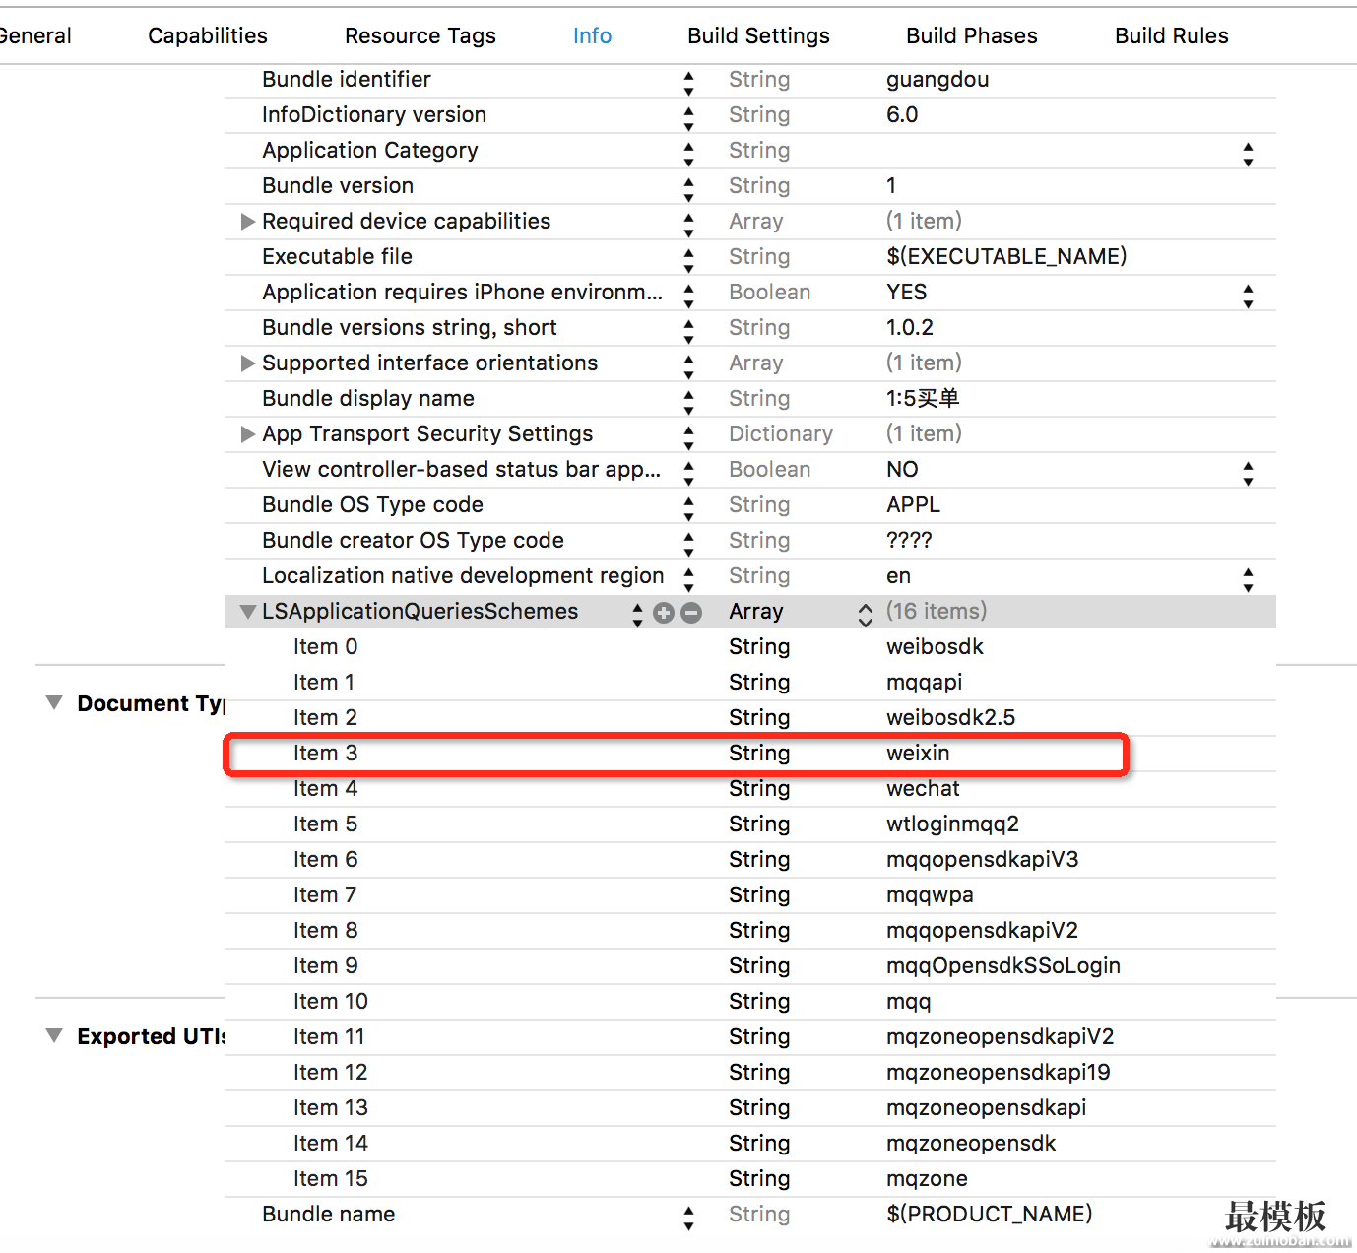Select the 'mqq' value in Item 10
This screenshot has width=1357, height=1253.
908,1002
